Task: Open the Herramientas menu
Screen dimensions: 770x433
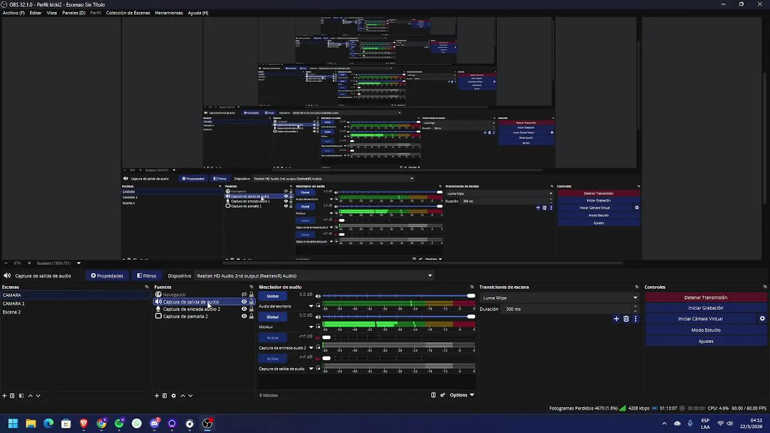Action: point(168,13)
